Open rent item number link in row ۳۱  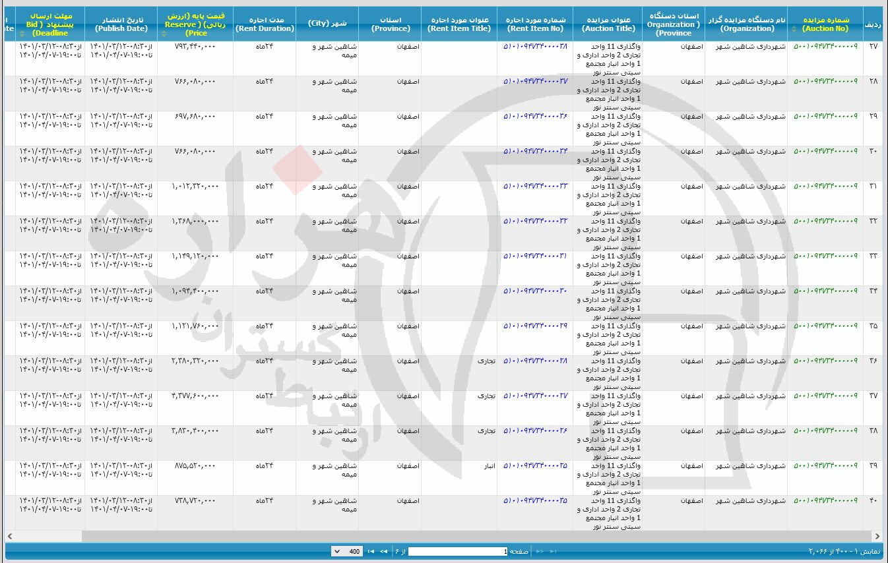coord(535,186)
